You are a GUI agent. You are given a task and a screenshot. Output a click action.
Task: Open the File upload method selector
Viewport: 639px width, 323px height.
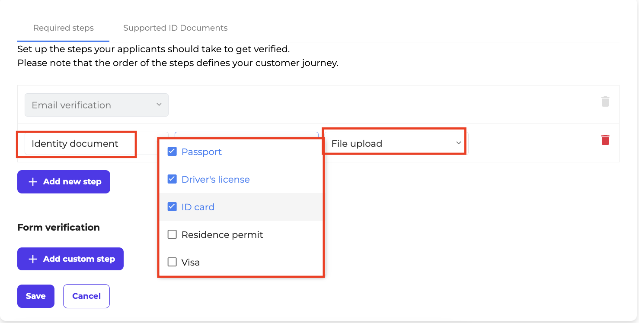(x=394, y=143)
